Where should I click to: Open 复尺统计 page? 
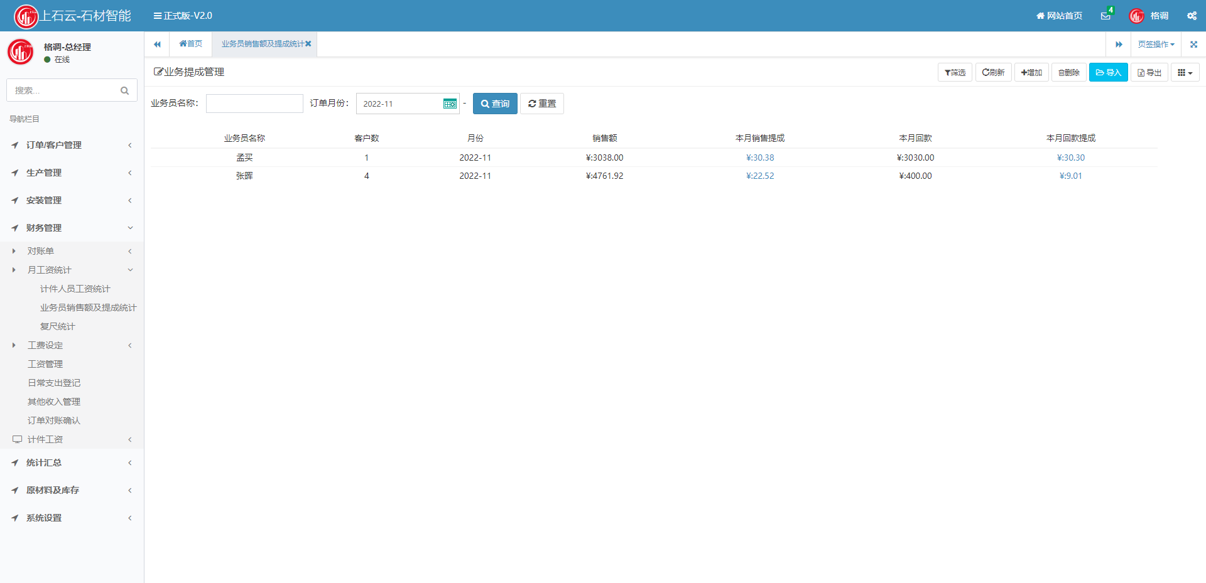tap(57, 326)
